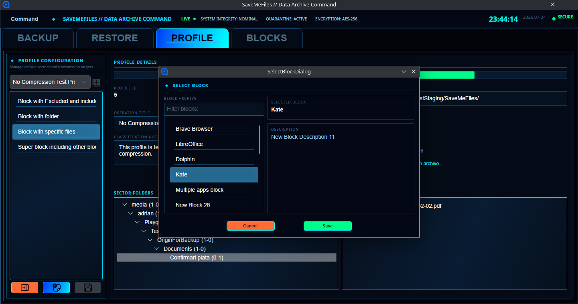Image resolution: width=578 pixels, height=304 pixels.
Task: Click the LIVE status indicator
Action: click(x=189, y=19)
